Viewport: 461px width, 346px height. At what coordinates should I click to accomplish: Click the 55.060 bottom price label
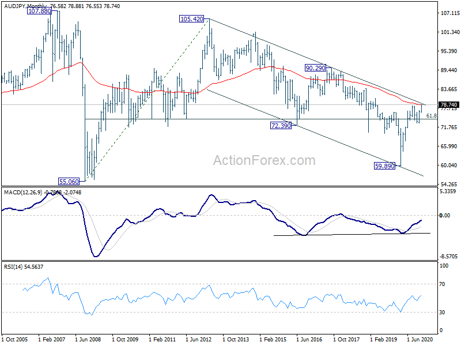[69, 182]
